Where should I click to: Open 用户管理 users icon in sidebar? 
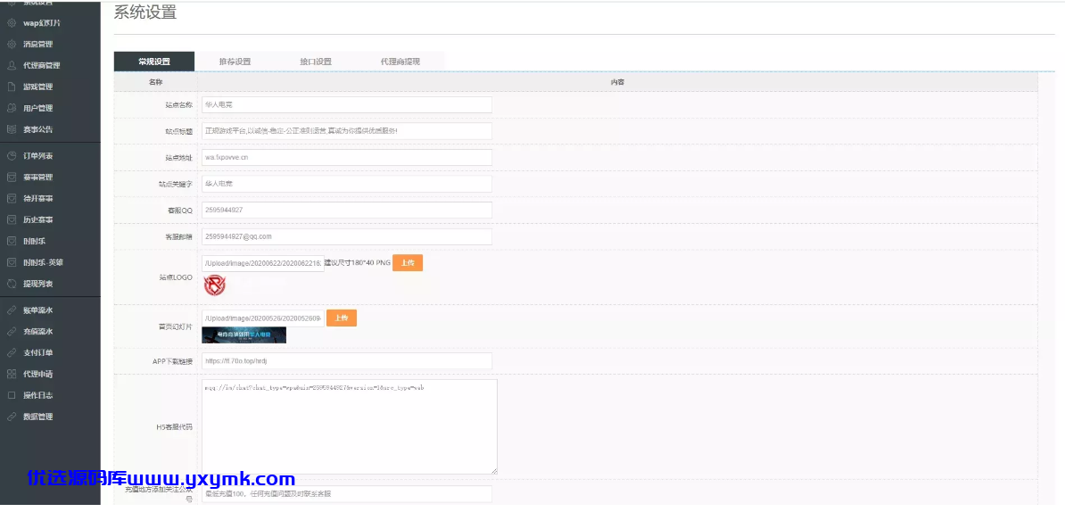click(x=12, y=107)
